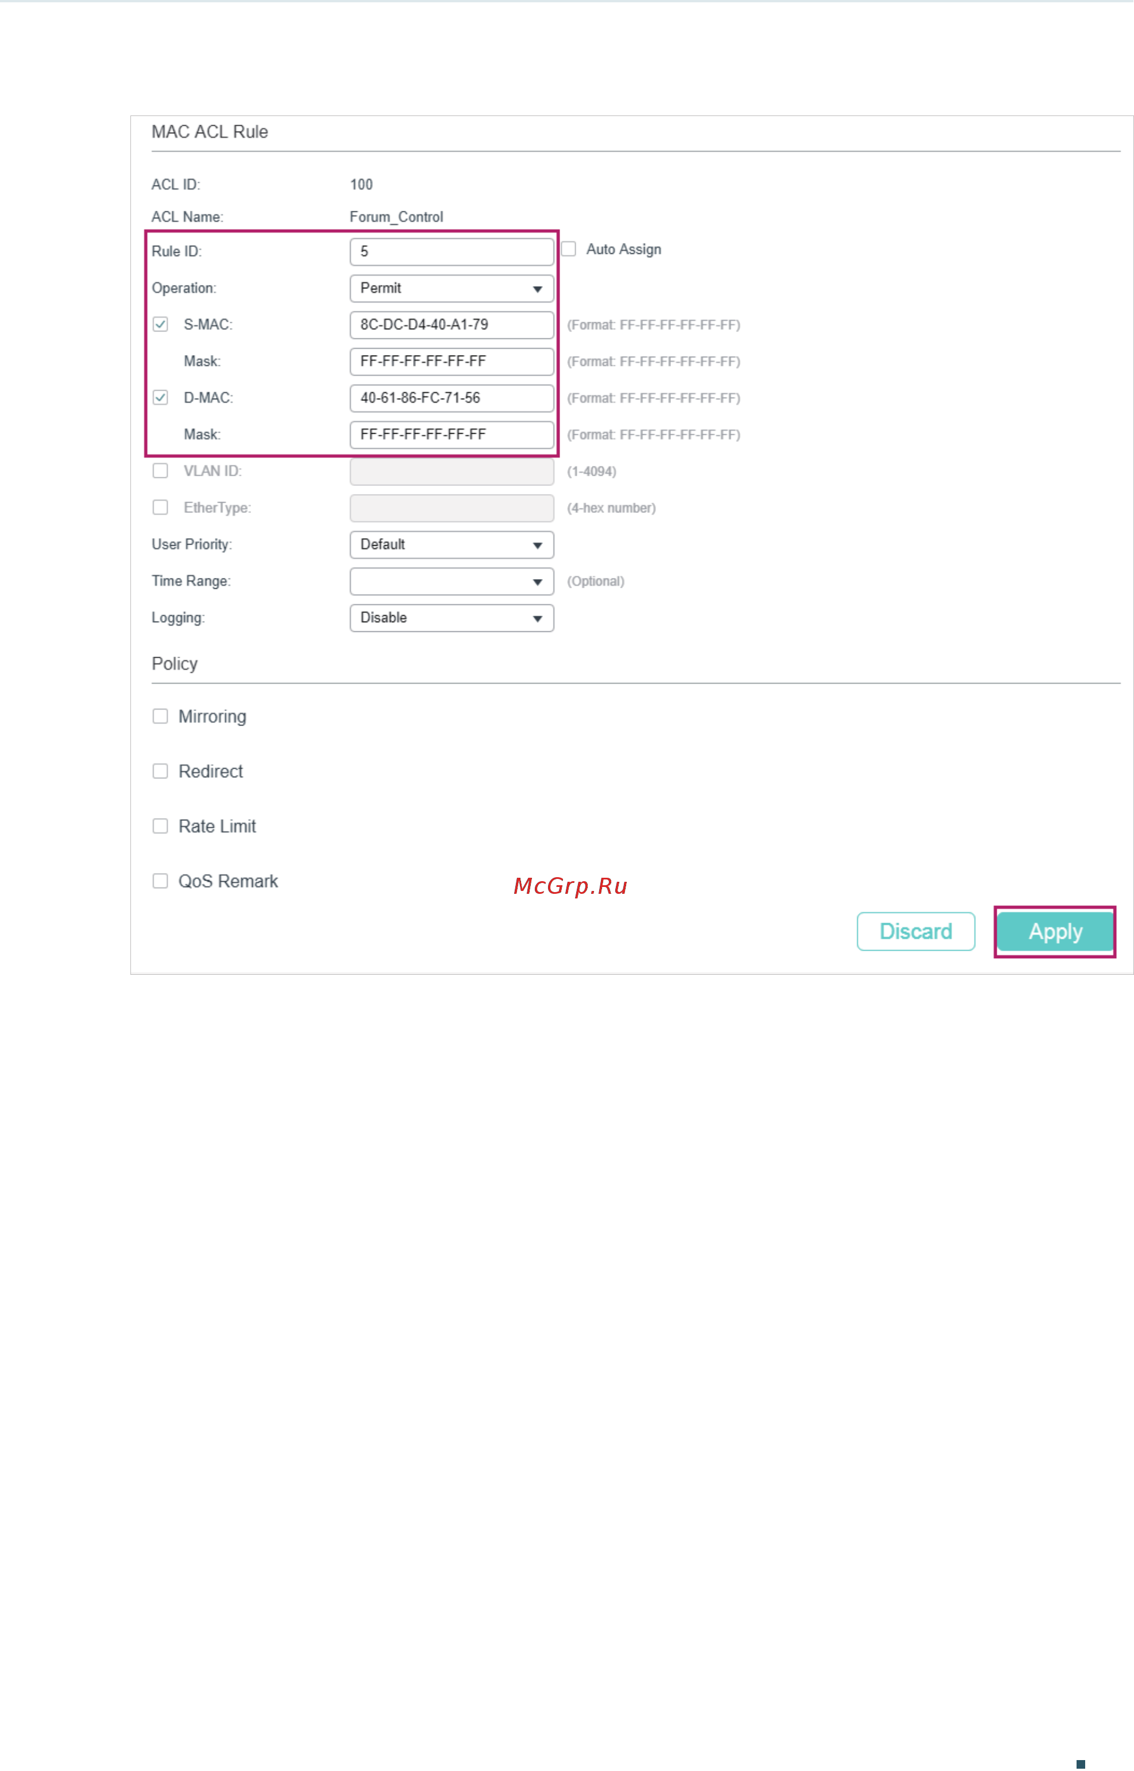Screen dimensions: 1134x1771
Task: Click the ACL Name value Forum_Control
Action: pos(396,217)
